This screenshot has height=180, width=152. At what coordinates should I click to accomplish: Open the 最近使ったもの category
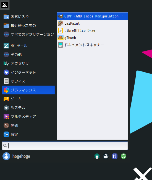click(28, 25)
